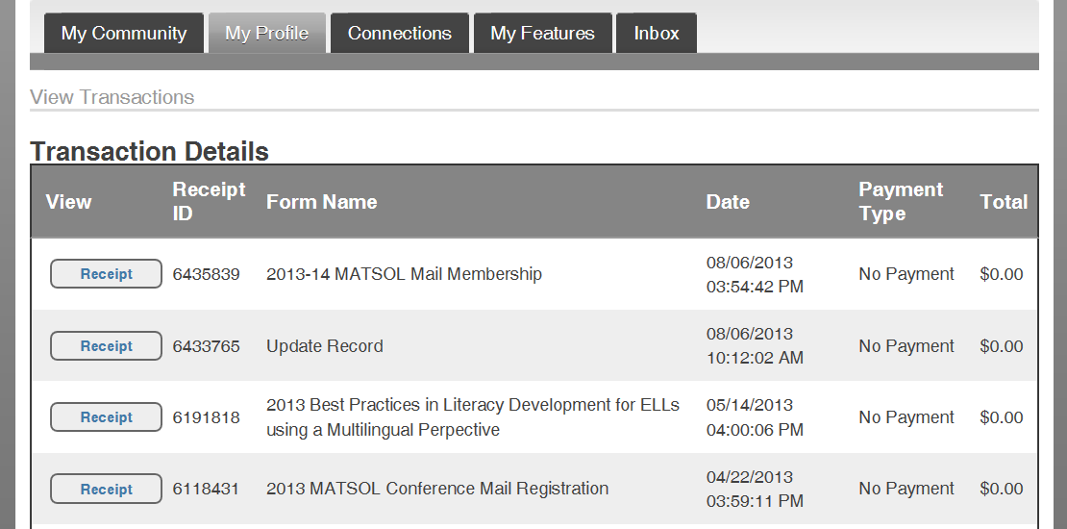Click the Transaction Details heading
The width and height of the screenshot is (1067, 529).
(x=149, y=151)
